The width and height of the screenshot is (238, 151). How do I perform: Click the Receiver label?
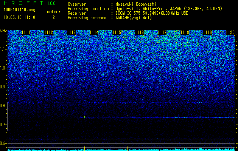[77, 13]
